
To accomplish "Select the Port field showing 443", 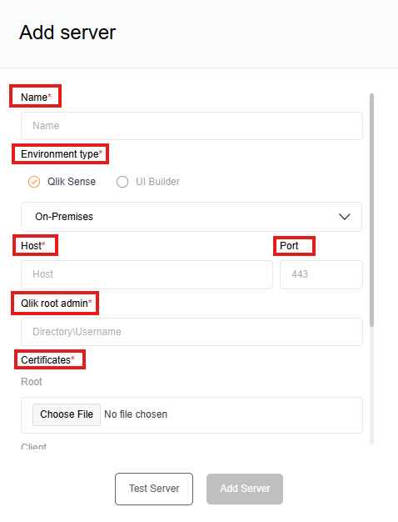I will point(321,274).
